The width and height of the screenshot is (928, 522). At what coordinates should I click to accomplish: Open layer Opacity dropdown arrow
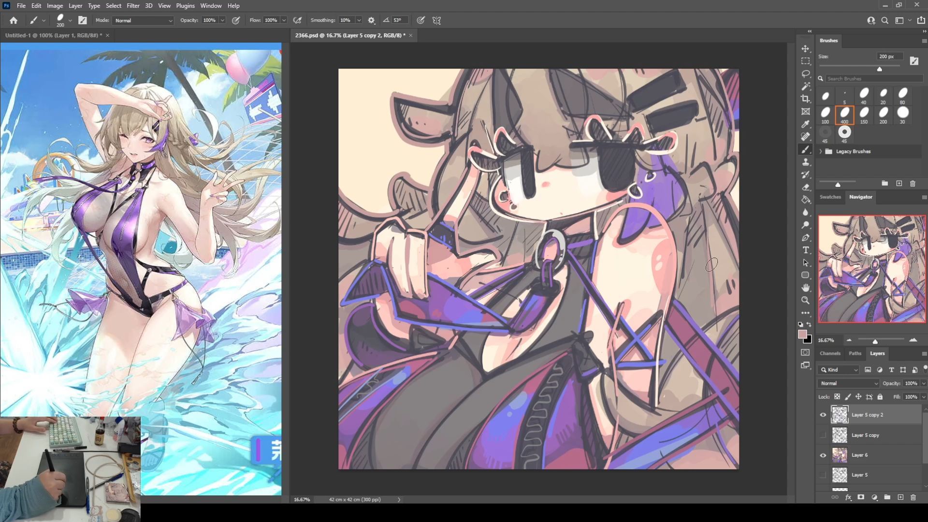(924, 383)
